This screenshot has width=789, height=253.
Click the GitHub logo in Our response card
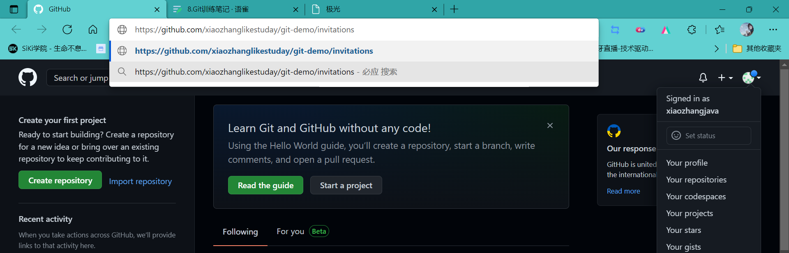(x=614, y=131)
